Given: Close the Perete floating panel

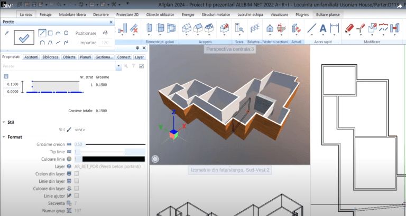Looking at the screenshot, I should (111, 23).
